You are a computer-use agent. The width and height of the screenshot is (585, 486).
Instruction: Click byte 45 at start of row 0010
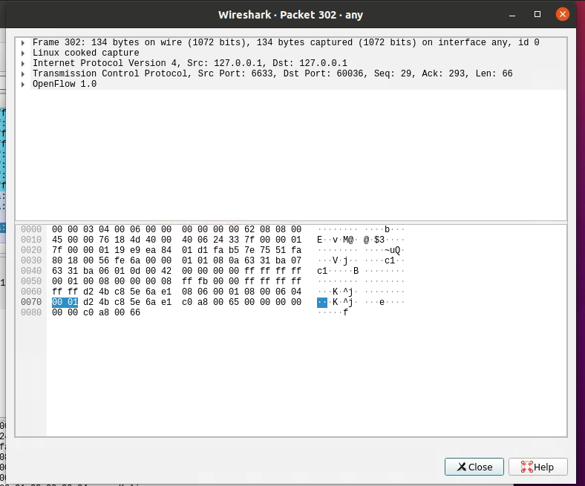57,240
